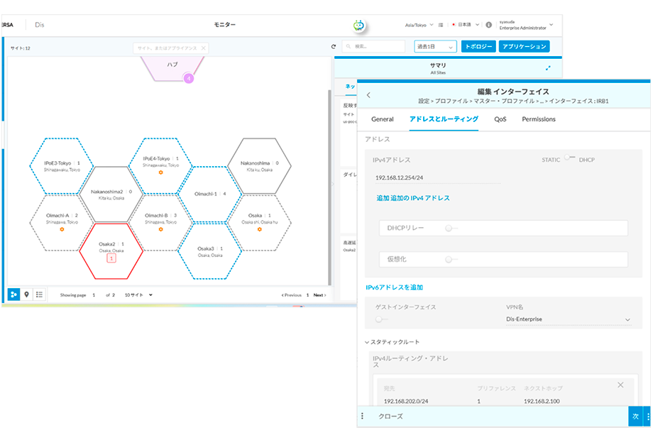Toggle STATIC/DHCP address mode switch
653x440 pixels.
coord(569,159)
